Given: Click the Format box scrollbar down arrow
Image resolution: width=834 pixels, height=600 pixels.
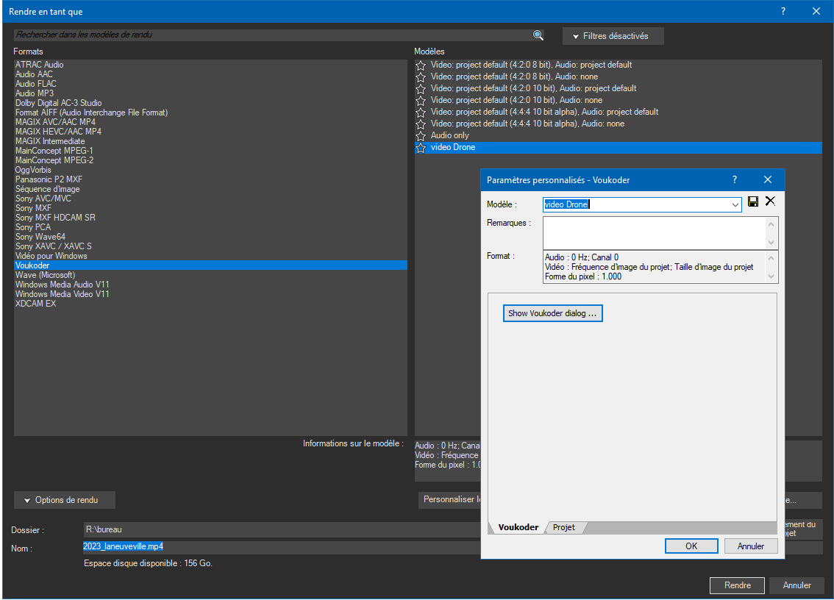Looking at the screenshot, I should coord(771,276).
